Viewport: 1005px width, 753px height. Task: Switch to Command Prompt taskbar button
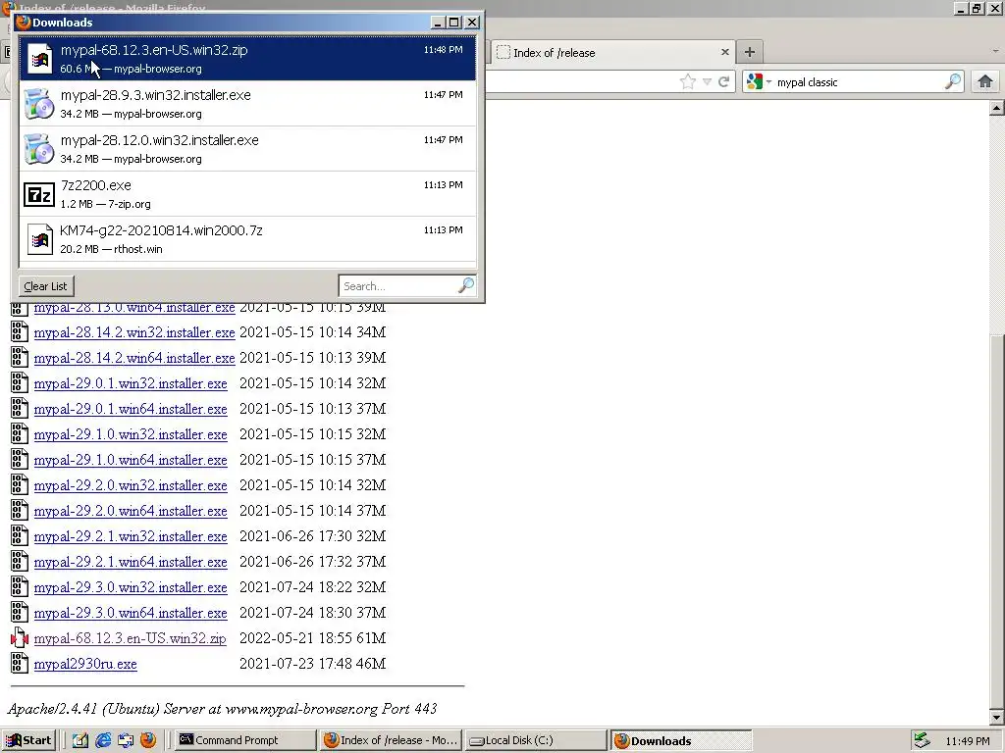coord(244,740)
